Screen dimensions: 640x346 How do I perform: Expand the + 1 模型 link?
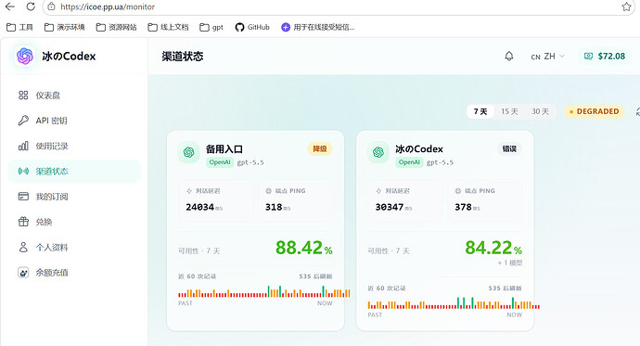(510, 263)
